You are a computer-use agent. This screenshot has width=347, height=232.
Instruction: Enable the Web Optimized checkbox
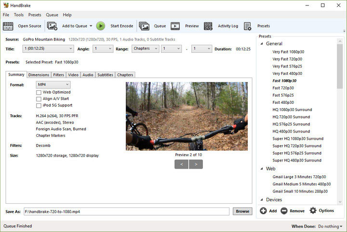click(x=39, y=92)
